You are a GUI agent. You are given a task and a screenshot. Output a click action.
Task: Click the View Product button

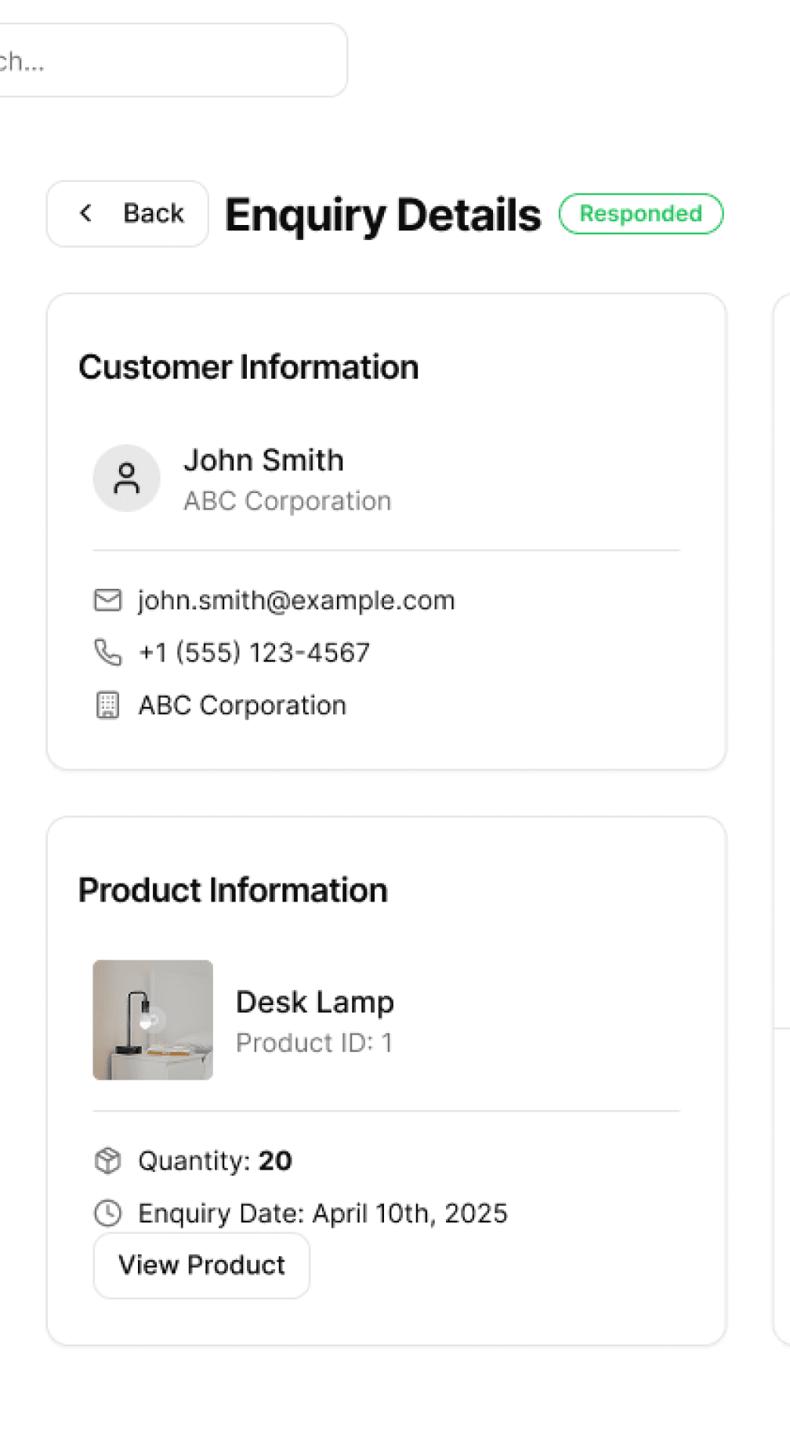(201, 1265)
